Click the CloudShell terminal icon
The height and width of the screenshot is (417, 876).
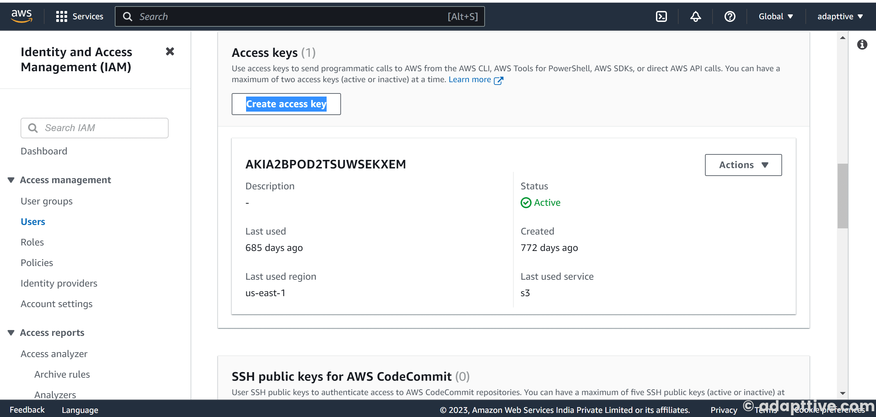point(662,16)
